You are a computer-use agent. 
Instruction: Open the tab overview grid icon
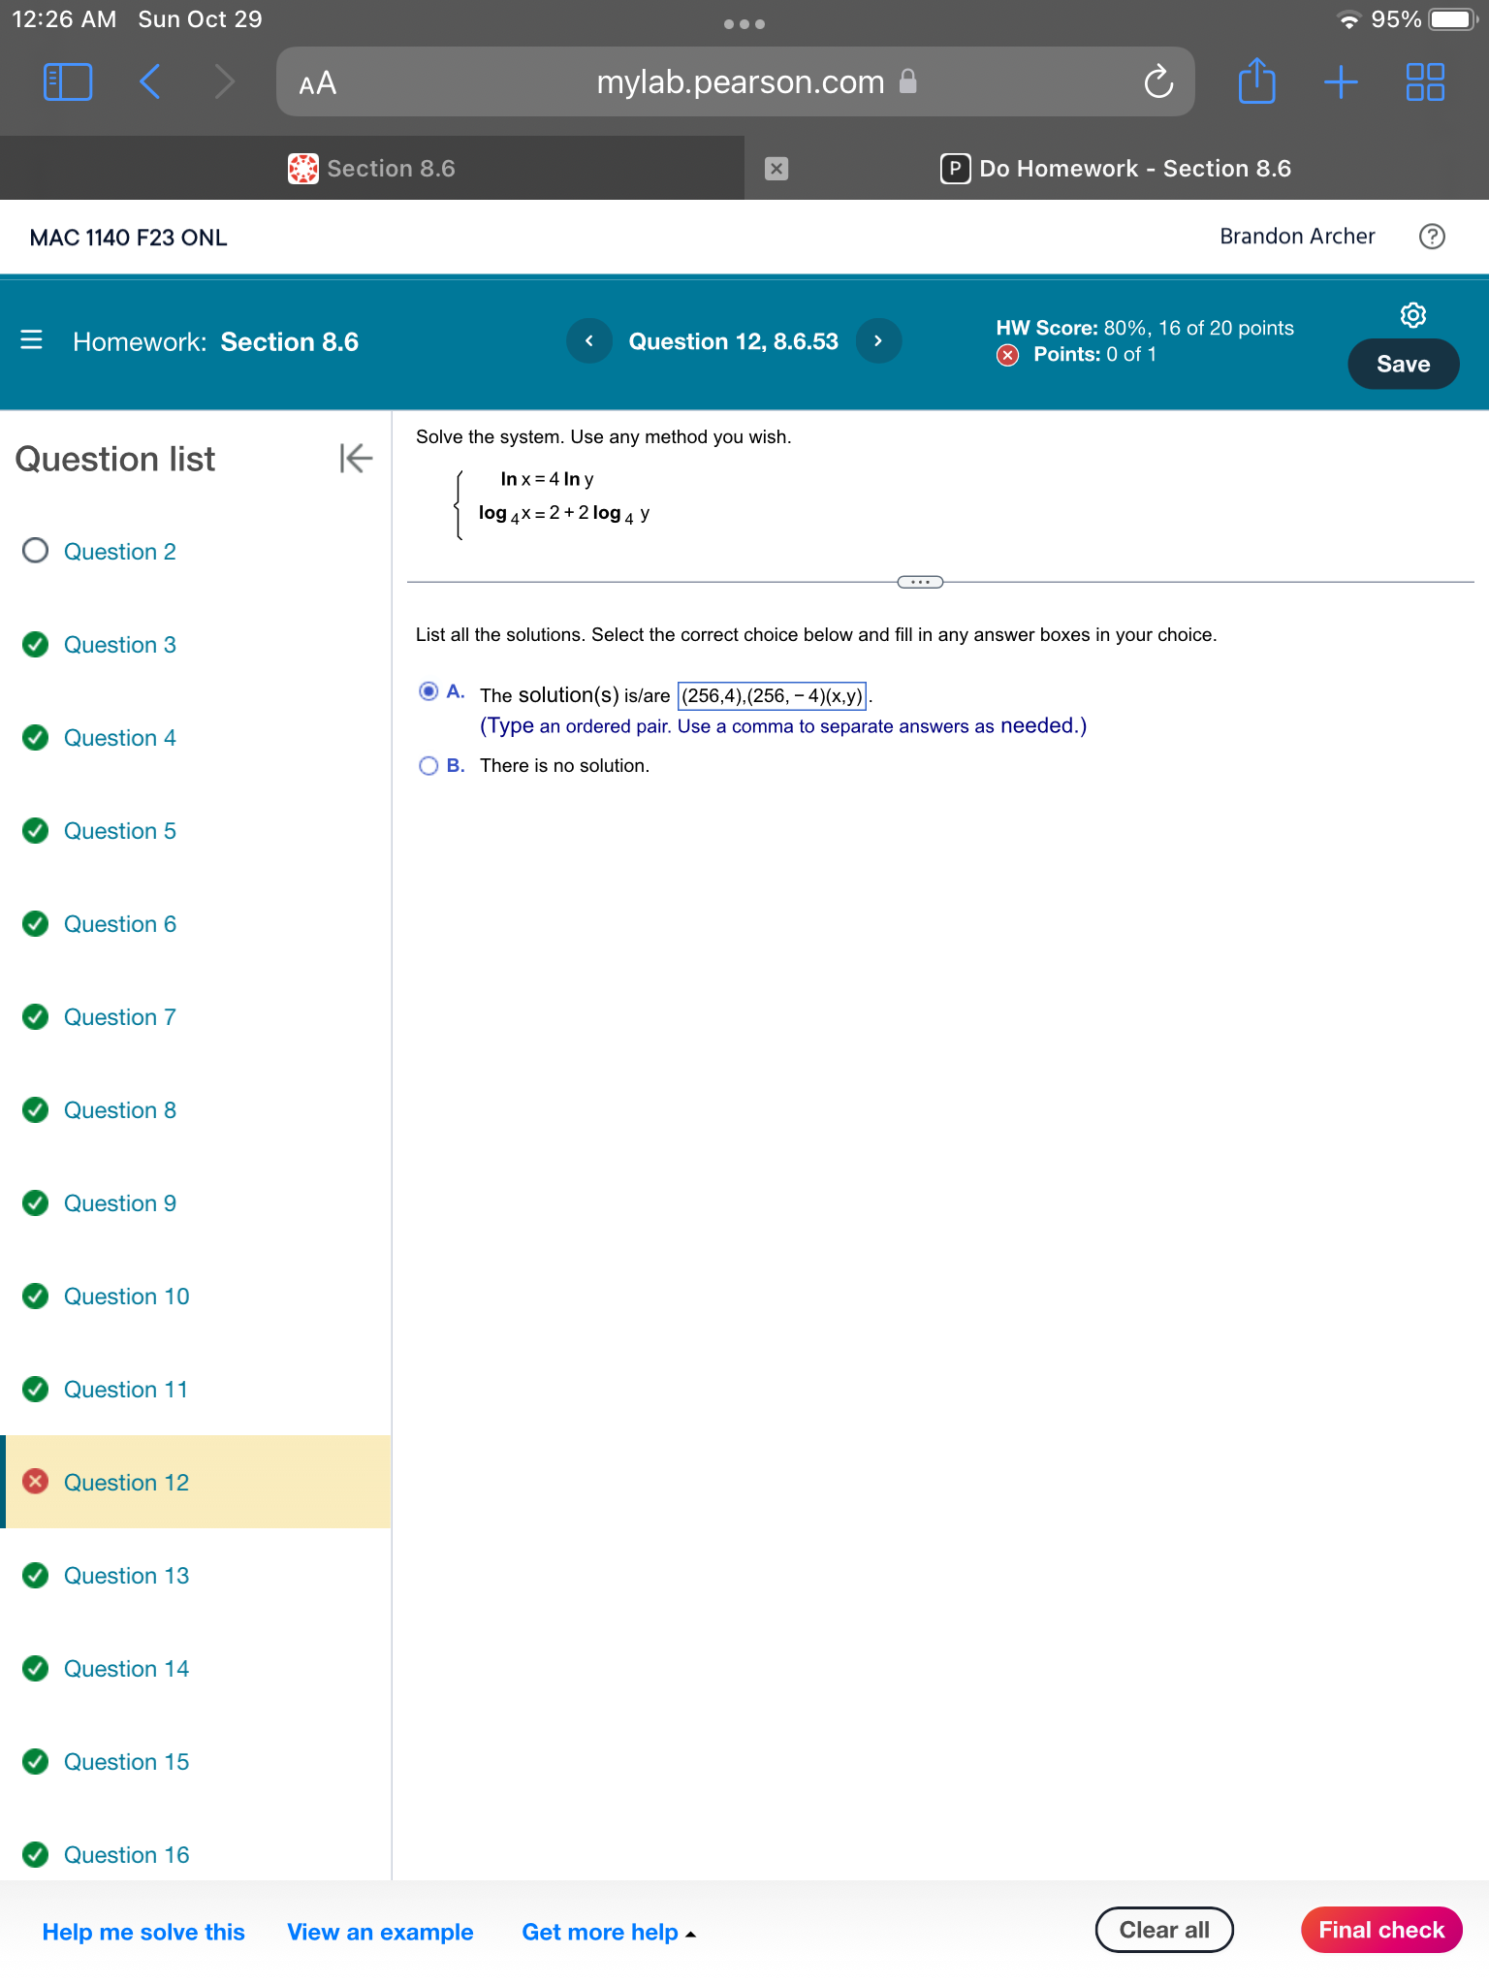pyautogui.click(x=1425, y=82)
